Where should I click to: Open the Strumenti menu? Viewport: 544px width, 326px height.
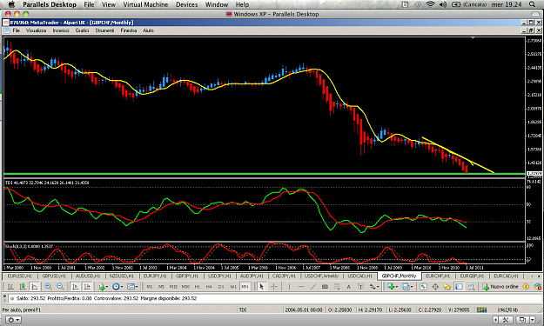point(104,30)
